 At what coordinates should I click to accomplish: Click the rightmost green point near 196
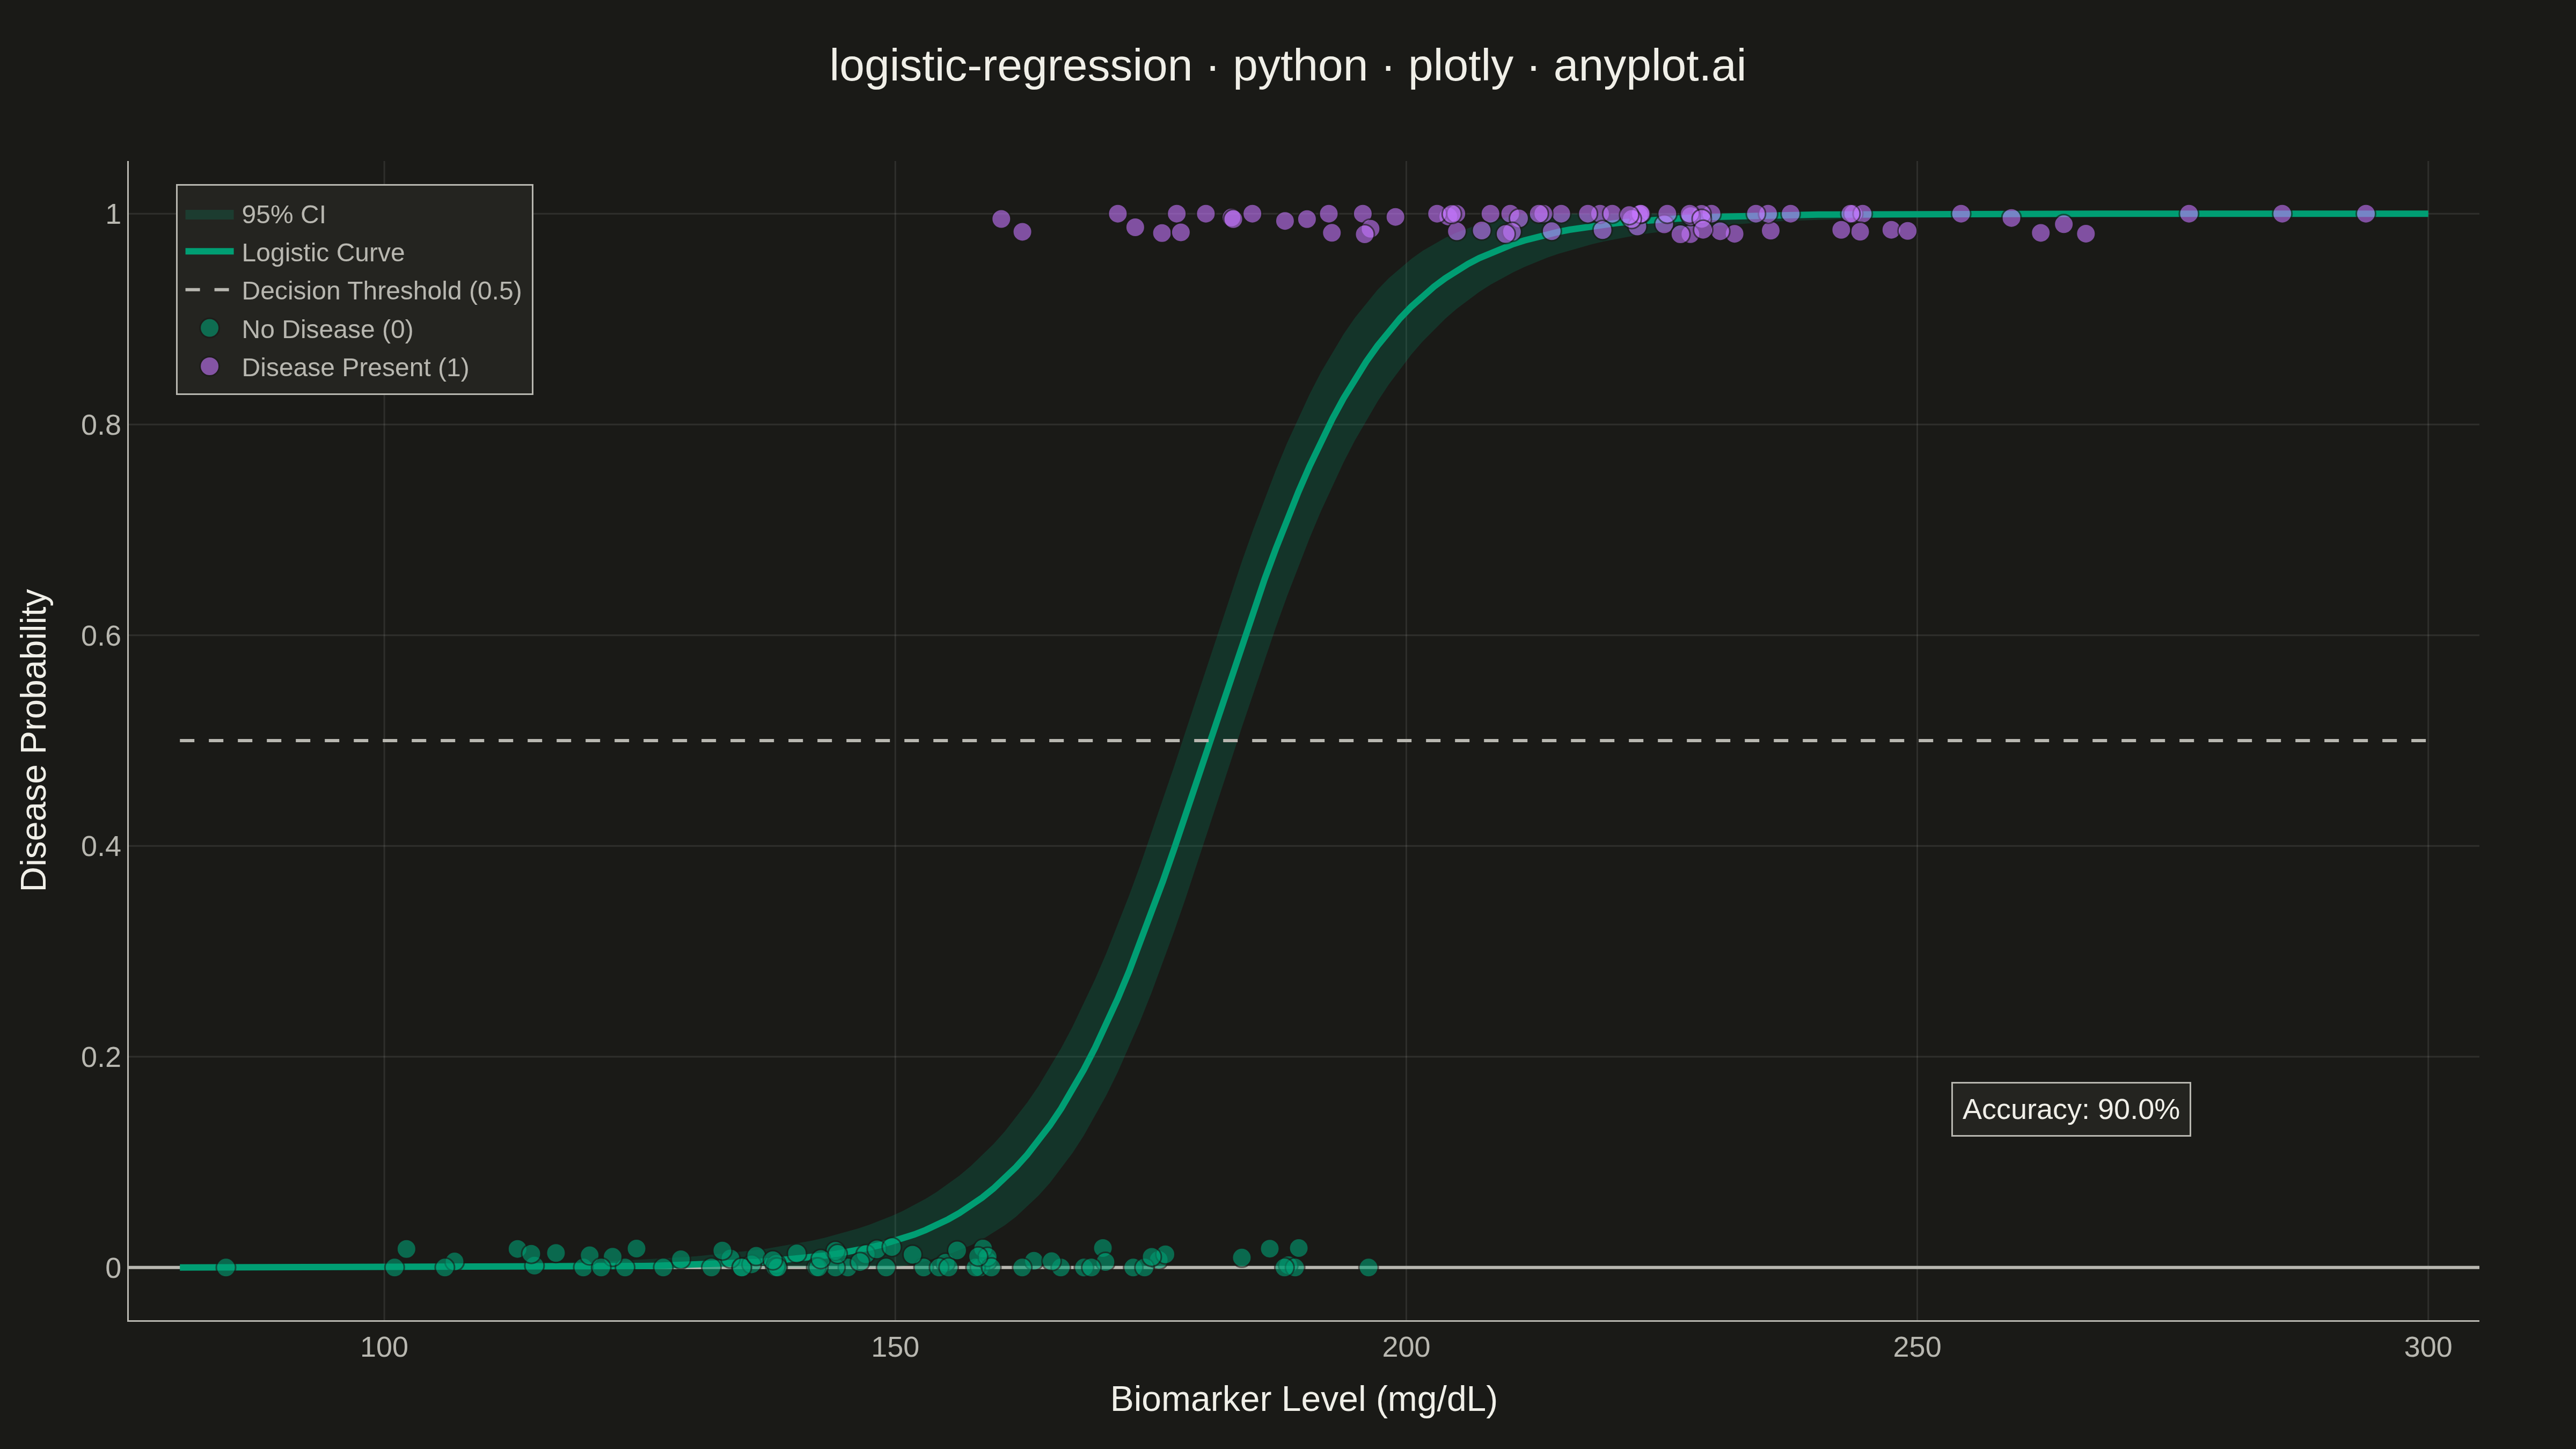(1368, 1267)
